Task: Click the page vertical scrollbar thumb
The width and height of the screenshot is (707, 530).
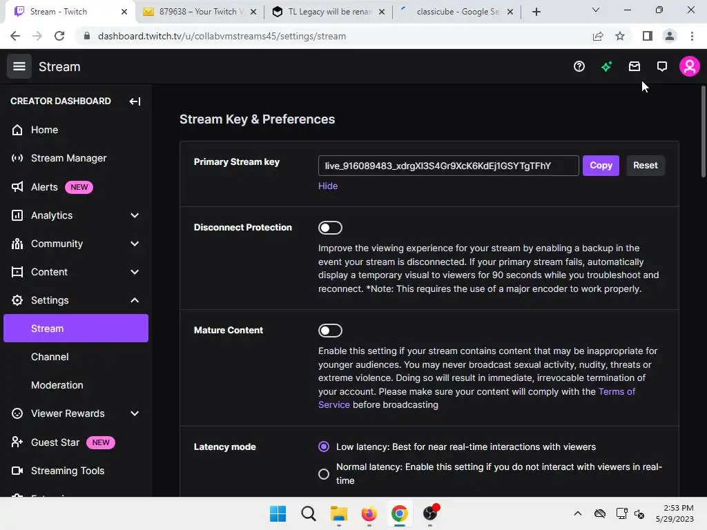Action: 704,131
